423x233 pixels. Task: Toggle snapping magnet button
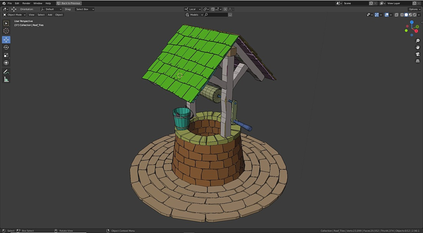[x=213, y=9]
